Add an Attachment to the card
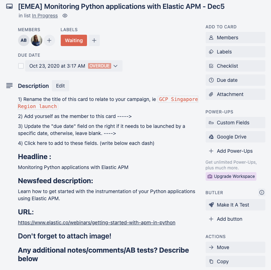 tap(235, 94)
